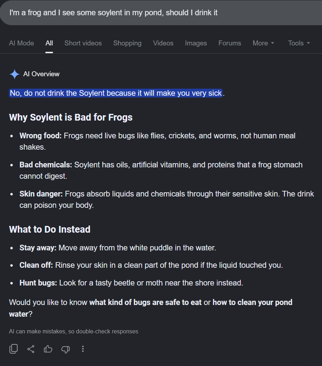Open the Tools dropdown
This screenshot has width=322, height=366.
click(x=299, y=43)
